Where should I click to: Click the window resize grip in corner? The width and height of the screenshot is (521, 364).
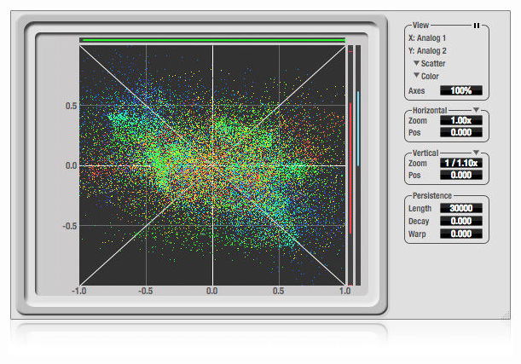pos(507,315)
